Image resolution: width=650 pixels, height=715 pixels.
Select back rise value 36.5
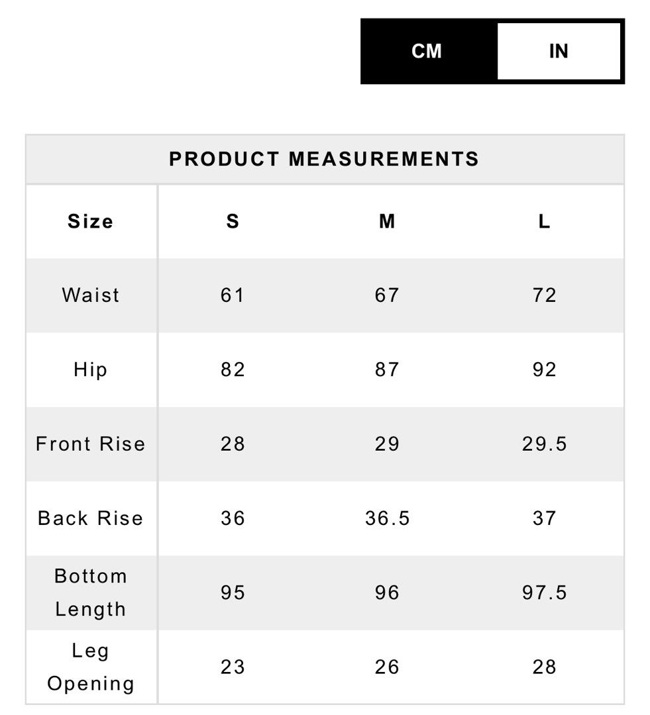(387, 518)
